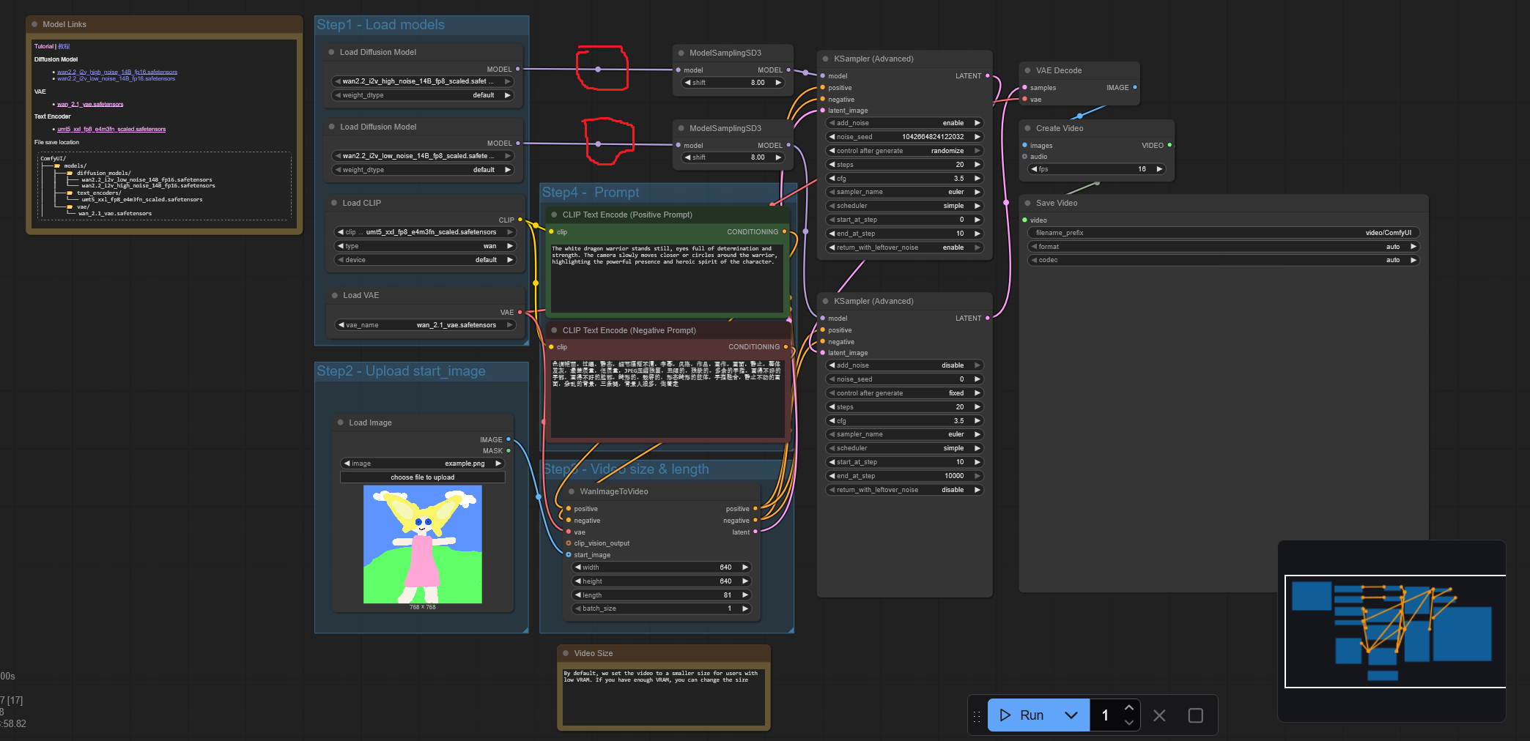Toggle control after generate set to fixed
This screenshot has width=1530, height=741.
904,393
